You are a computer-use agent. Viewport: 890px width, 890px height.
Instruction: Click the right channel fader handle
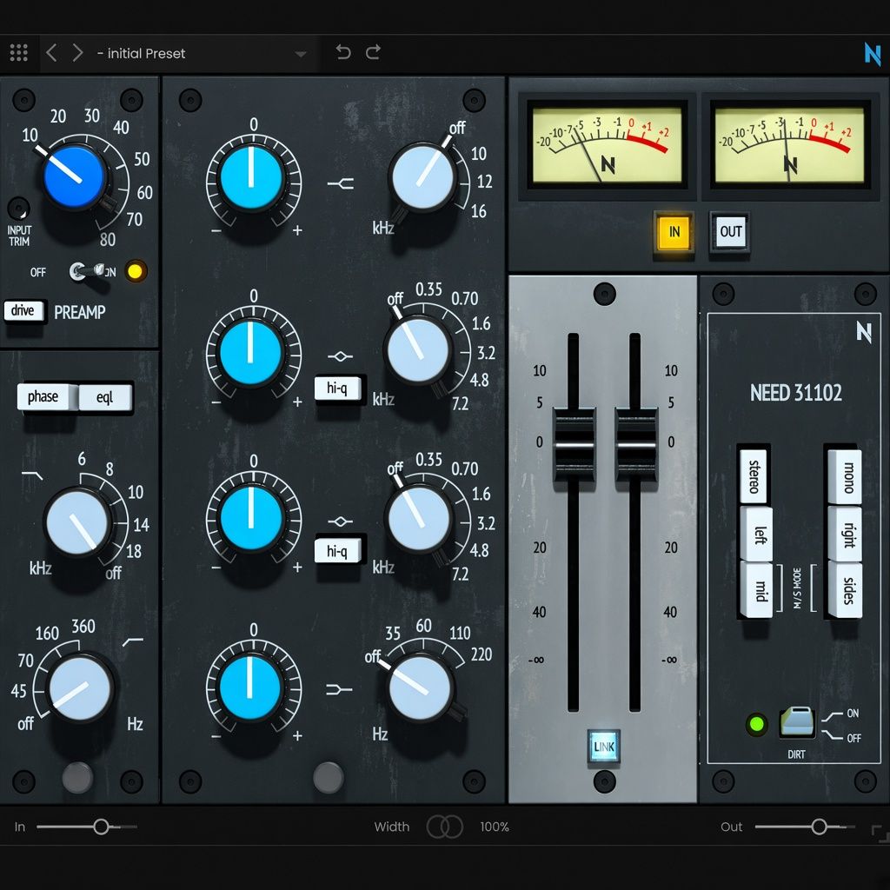[636, 444]
